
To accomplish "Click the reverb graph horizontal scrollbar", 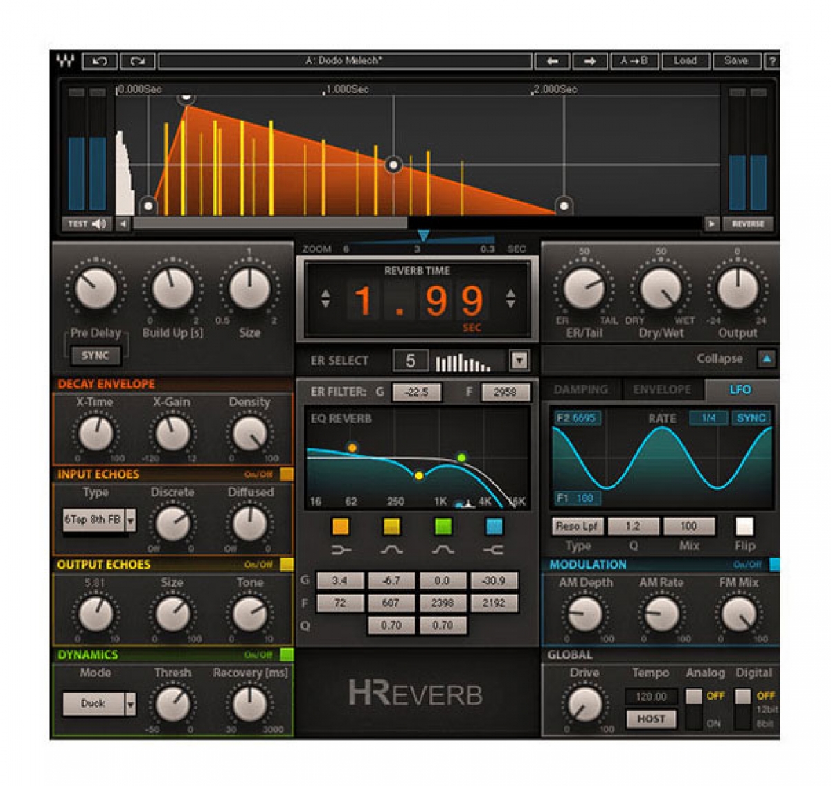I will [x=270, y=223].
